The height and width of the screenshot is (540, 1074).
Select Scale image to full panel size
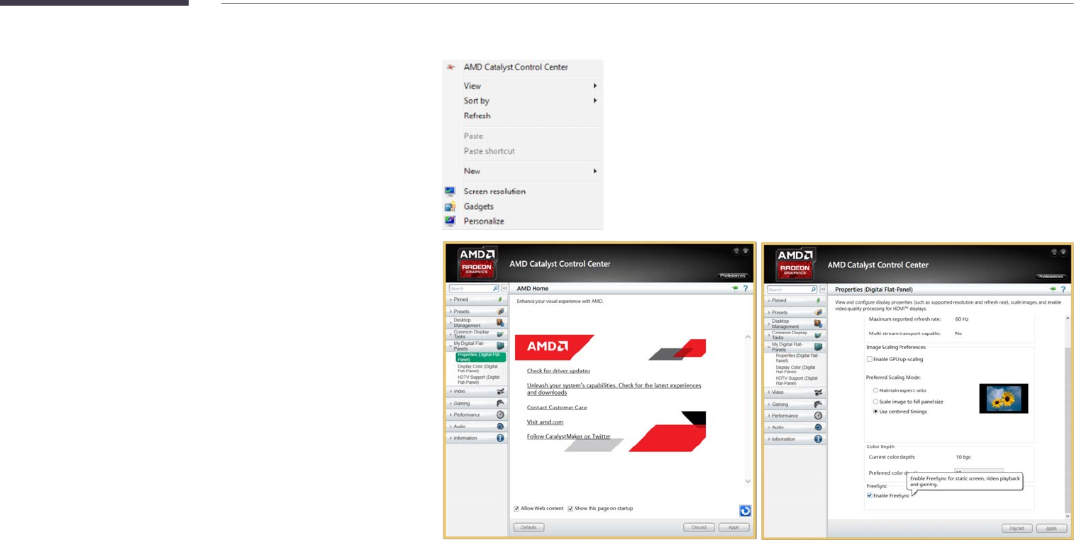point(876,401)
